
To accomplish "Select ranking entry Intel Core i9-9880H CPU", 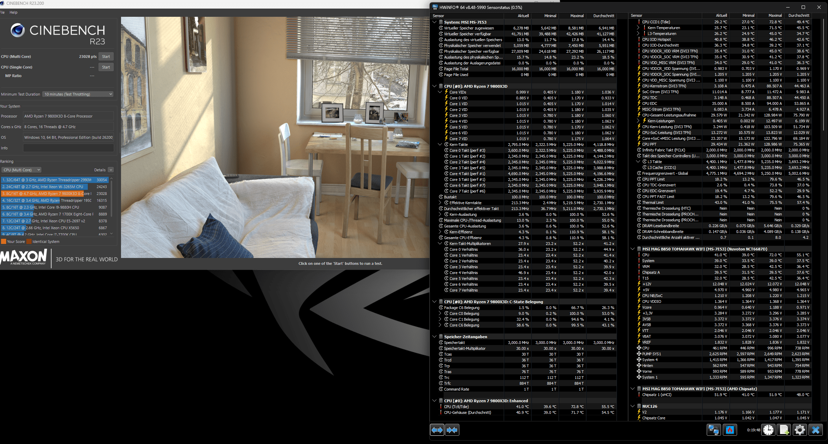I will (x=55, y=207).
